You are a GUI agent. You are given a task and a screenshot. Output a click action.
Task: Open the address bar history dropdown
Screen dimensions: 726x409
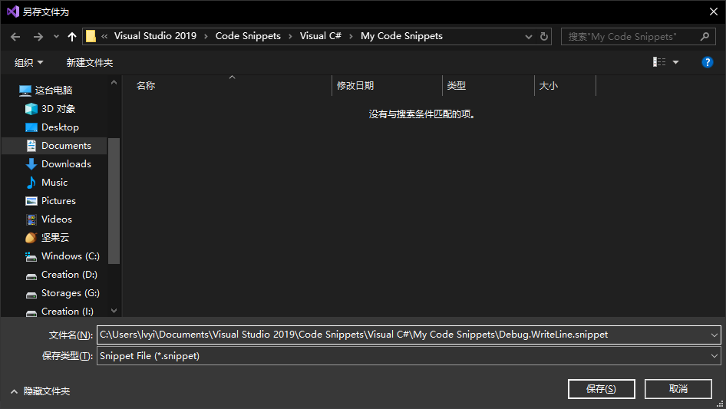pos(529,36)
